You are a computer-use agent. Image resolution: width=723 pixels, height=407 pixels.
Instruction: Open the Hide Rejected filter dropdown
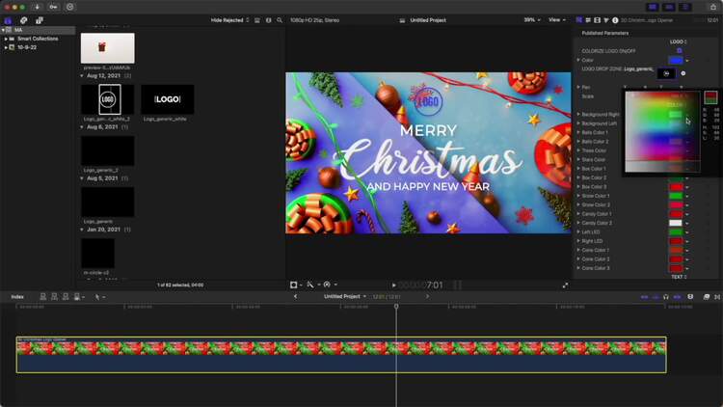tap(229, 20)
